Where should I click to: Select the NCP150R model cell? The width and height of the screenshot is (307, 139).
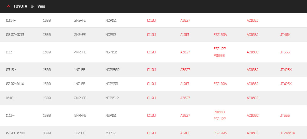pyautogui.click(x=112, y=70)
